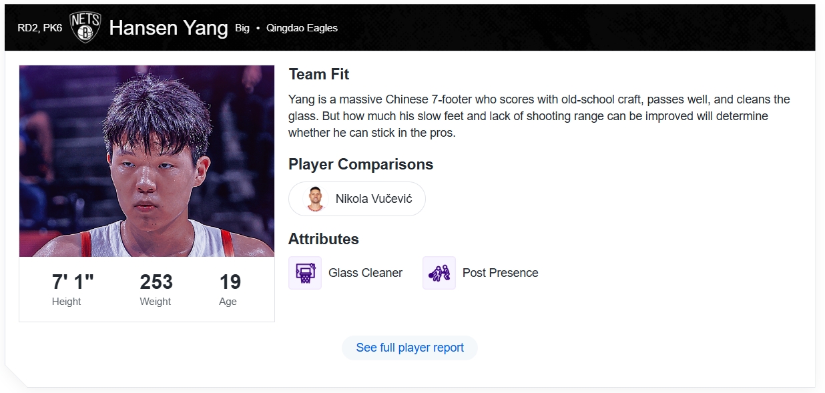Click the Big position label
The image size is (825, 393).
point(242,28)
